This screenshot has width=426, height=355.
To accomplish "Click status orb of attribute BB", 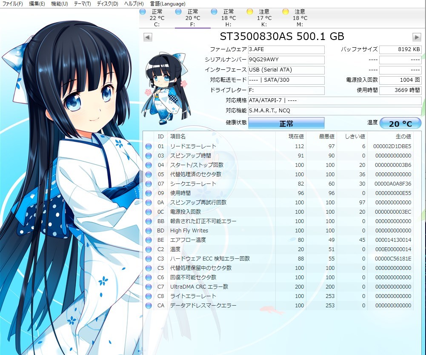I will 149,221.
